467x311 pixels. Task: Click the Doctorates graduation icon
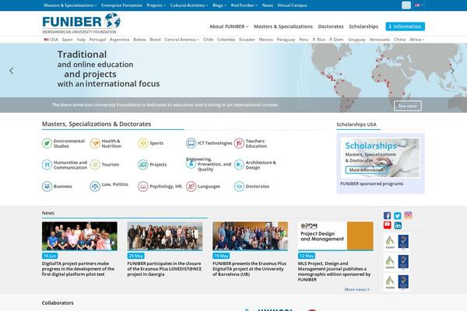[239, 187]
